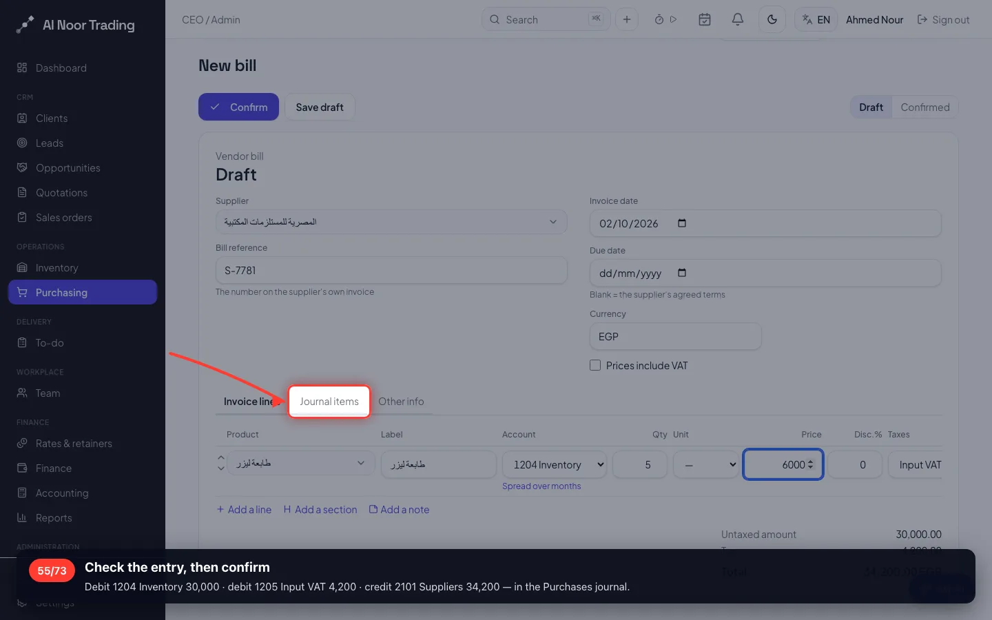Go to Leads in sidebar
The height and width of the screenshot is (620, 992).
point(50,143)
